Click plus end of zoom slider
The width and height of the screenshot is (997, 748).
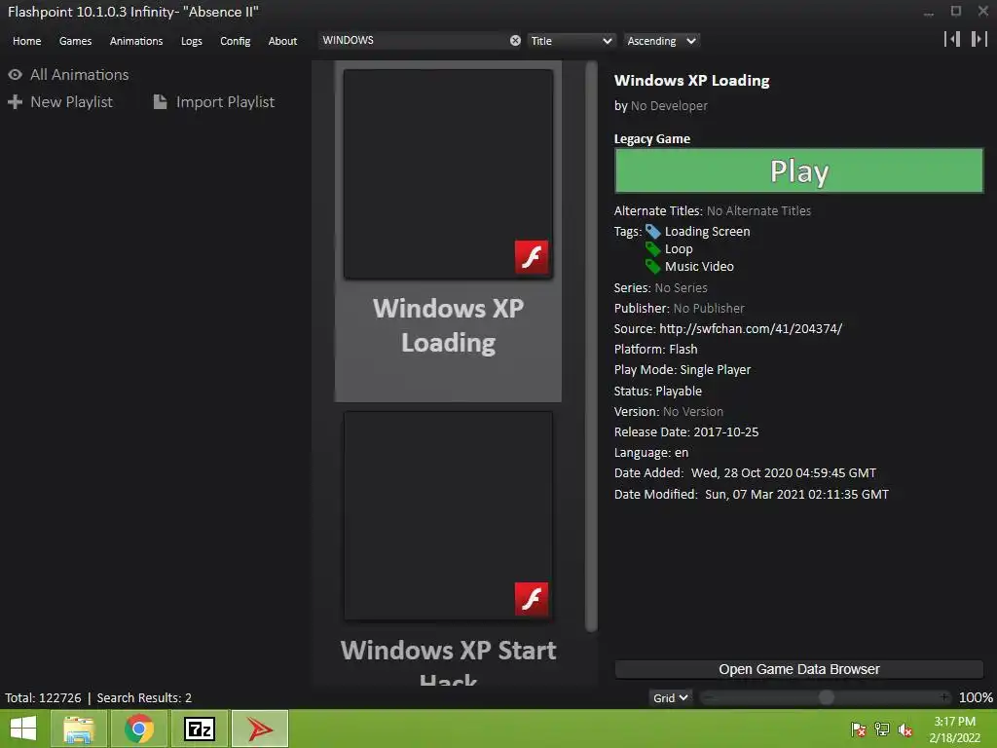click(x=944, y=697)
